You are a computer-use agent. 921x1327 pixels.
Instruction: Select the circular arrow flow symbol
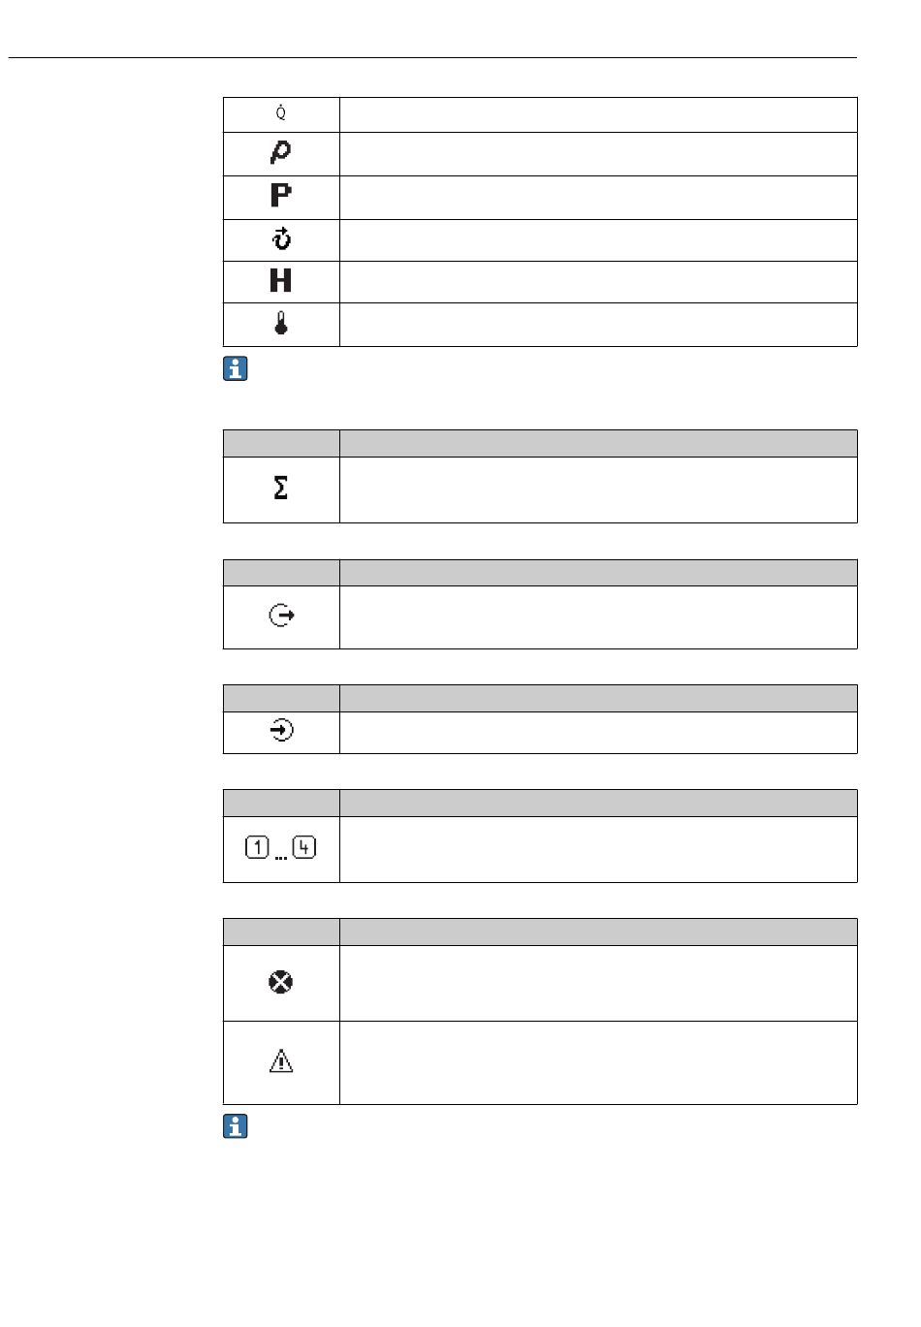tap(281, 238)
